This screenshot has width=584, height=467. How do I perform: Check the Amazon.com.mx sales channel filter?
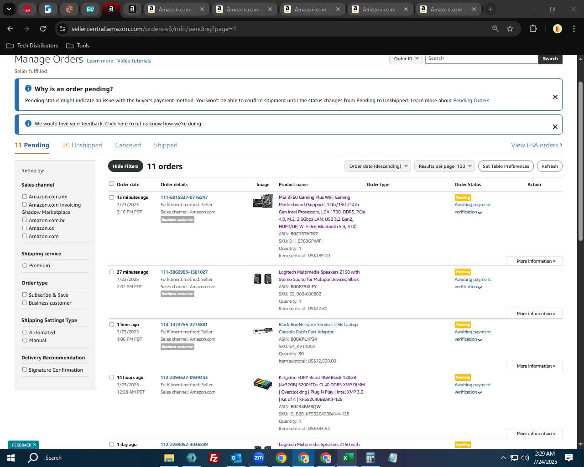pos(25,197)
